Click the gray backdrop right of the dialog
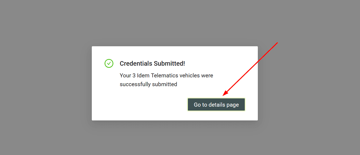The width and height of the screenshot is (360, 155). [309, 88]
